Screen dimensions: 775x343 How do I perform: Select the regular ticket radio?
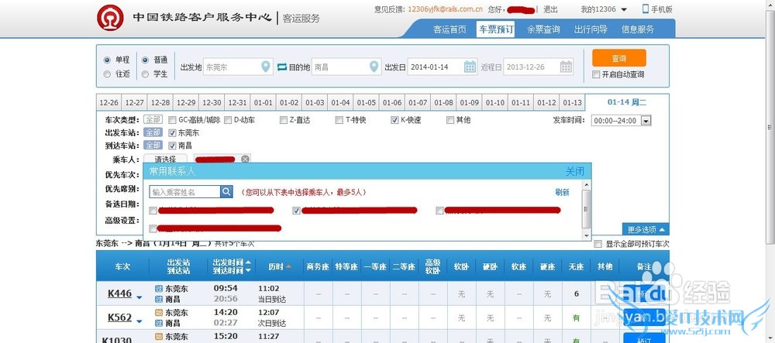(x=146, y=60)
